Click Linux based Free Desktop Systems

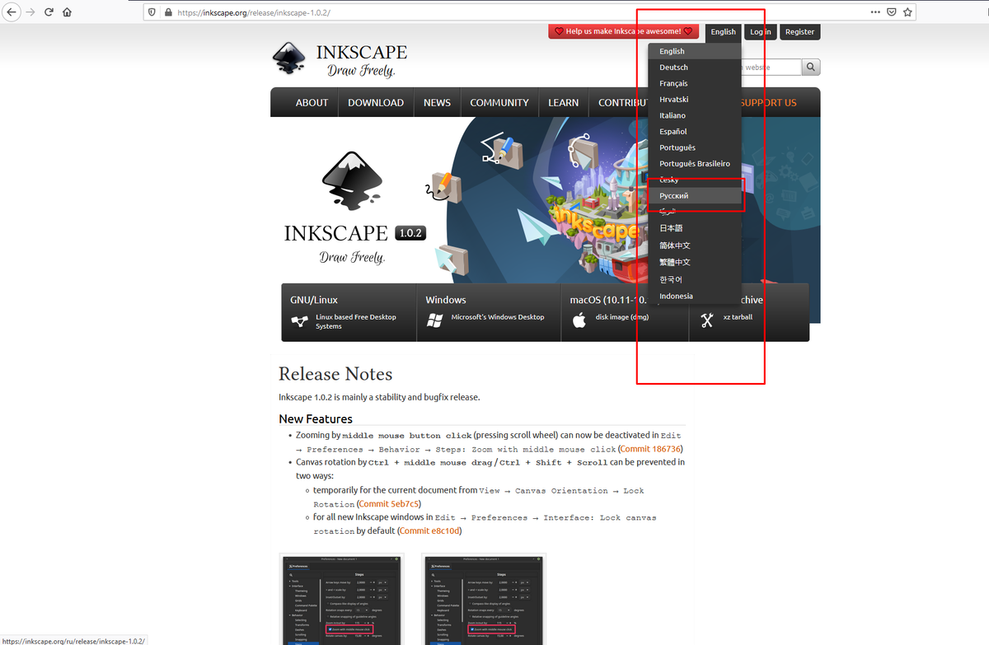coord(356,321)
